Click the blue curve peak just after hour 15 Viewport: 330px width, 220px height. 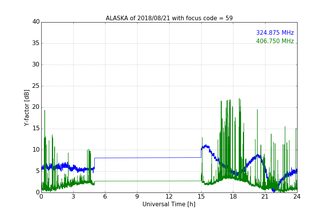205,145
